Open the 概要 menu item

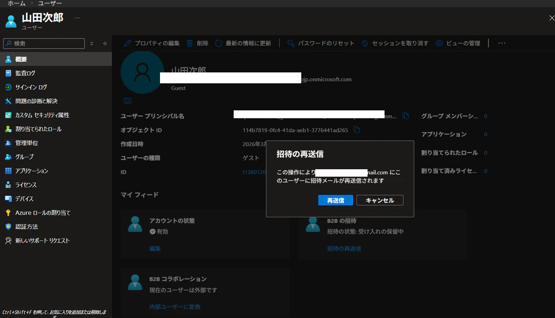(56, 59)
